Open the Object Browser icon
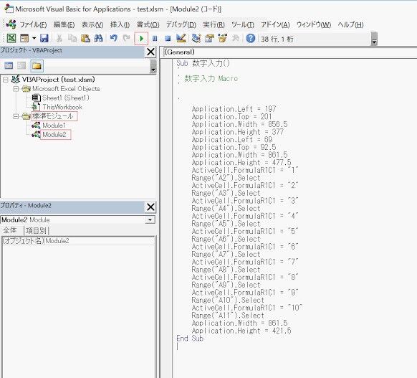The image size is (417, 378). (x=222, y=39)
